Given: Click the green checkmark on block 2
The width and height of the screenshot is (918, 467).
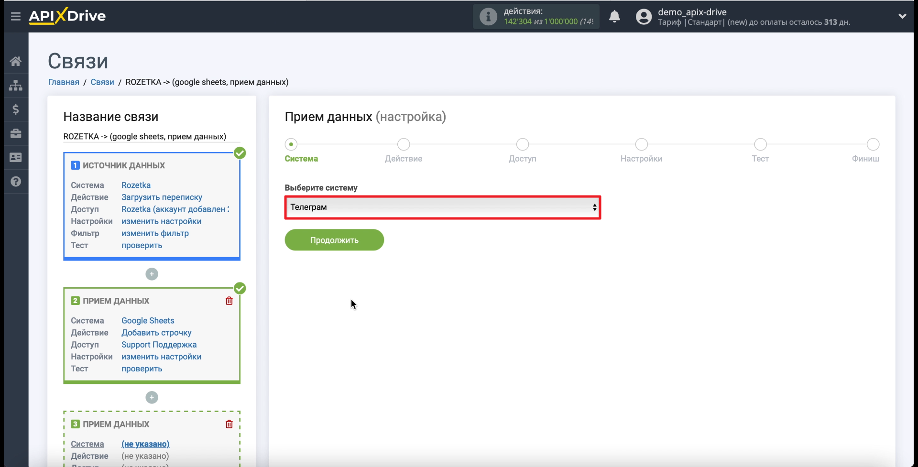Looking at the screenshot, I should click(x=240, y=288).
